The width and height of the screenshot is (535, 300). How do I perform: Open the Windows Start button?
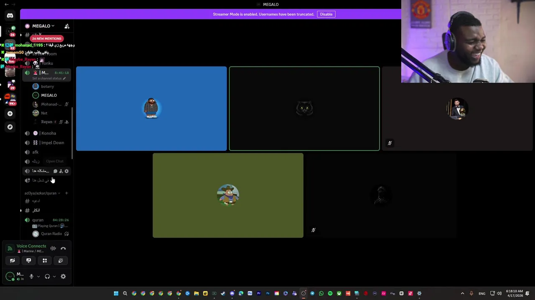[x=116, y=293]
